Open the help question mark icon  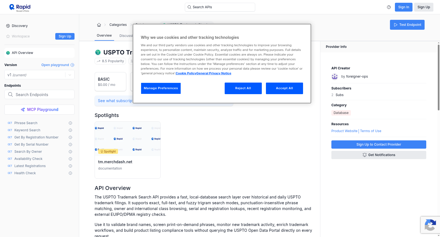(x=389, y=7)
